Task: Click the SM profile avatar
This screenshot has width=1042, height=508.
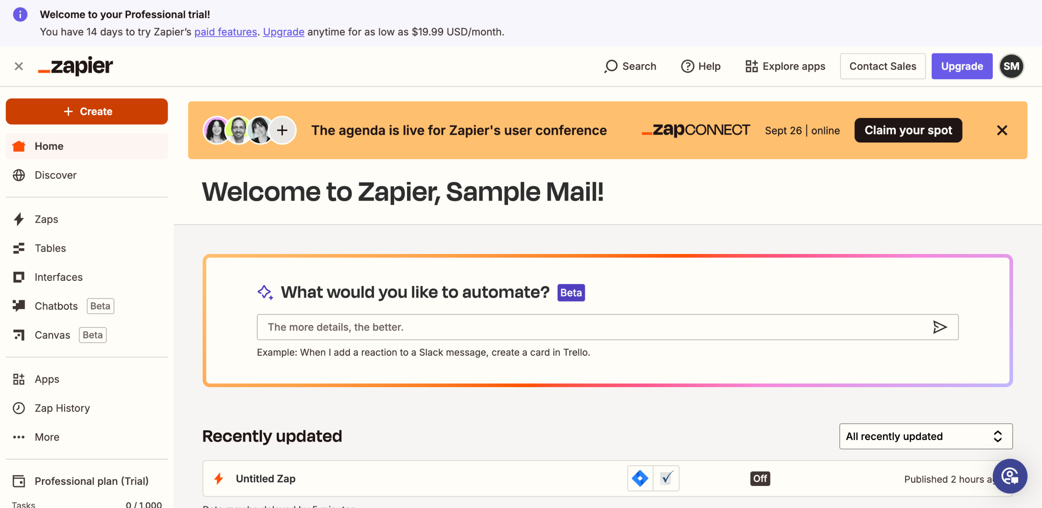Action: coord(1011,66)
